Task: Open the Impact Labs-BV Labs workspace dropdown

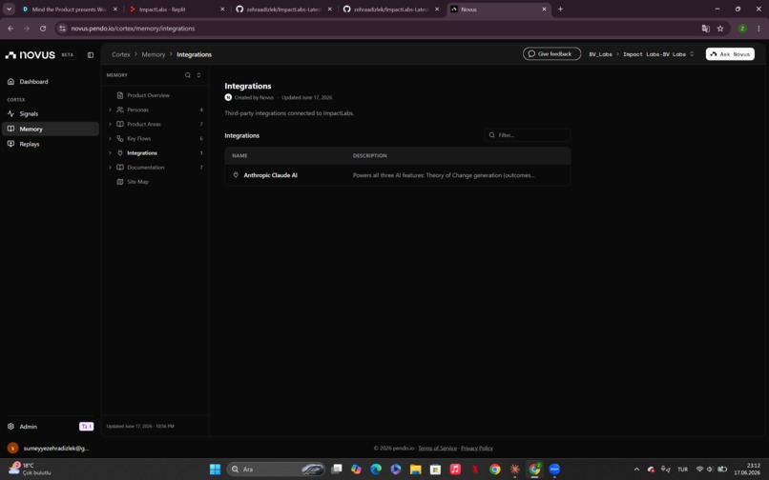Action: click(x=658, y=54)
